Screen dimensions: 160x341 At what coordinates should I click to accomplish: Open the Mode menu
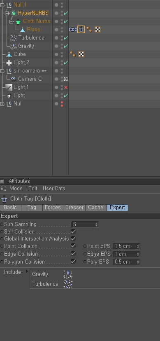pos(16,189)
